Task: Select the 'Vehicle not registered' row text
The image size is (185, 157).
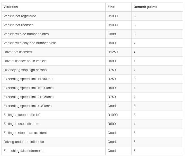Action: click(20, 16)
